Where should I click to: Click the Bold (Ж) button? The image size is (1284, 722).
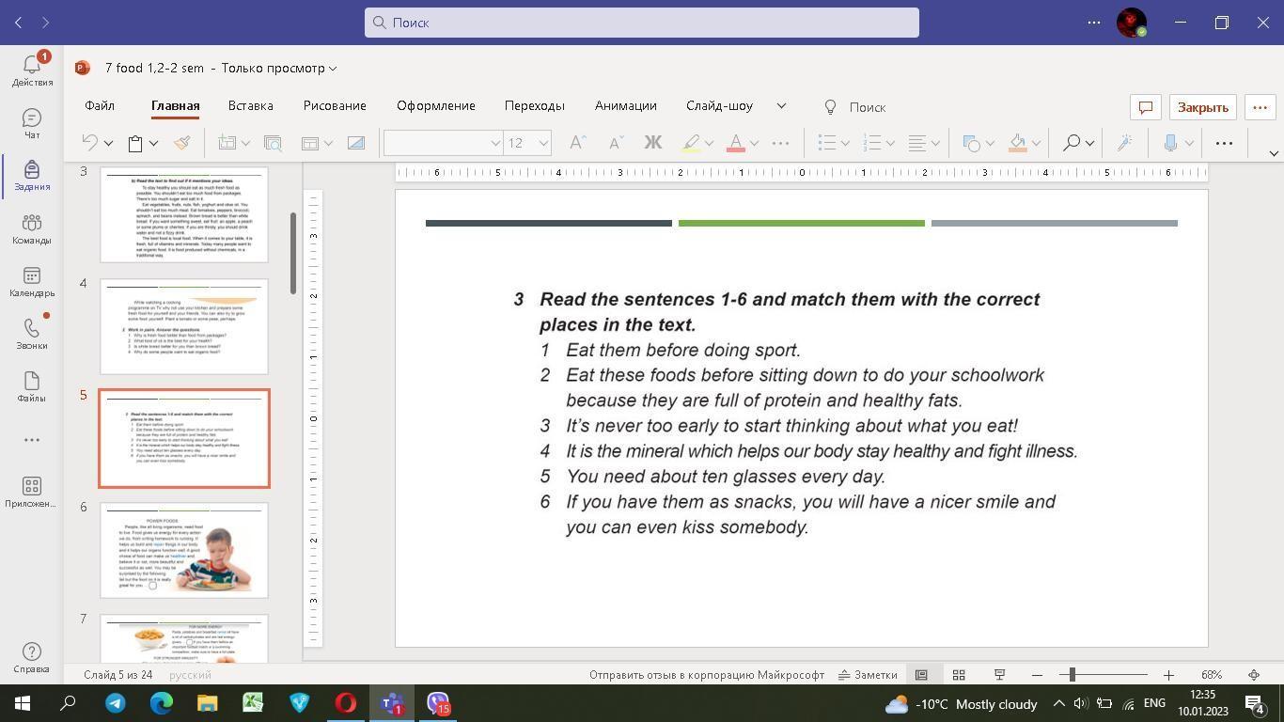[652, 143]
